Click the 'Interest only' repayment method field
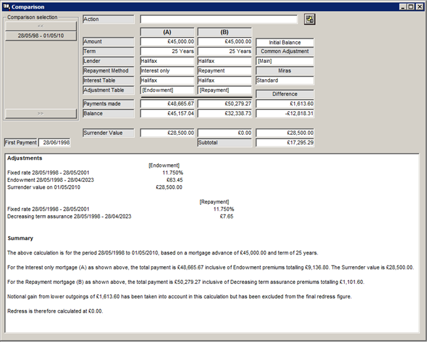This screenshot has height=342, width=427. 167,71
